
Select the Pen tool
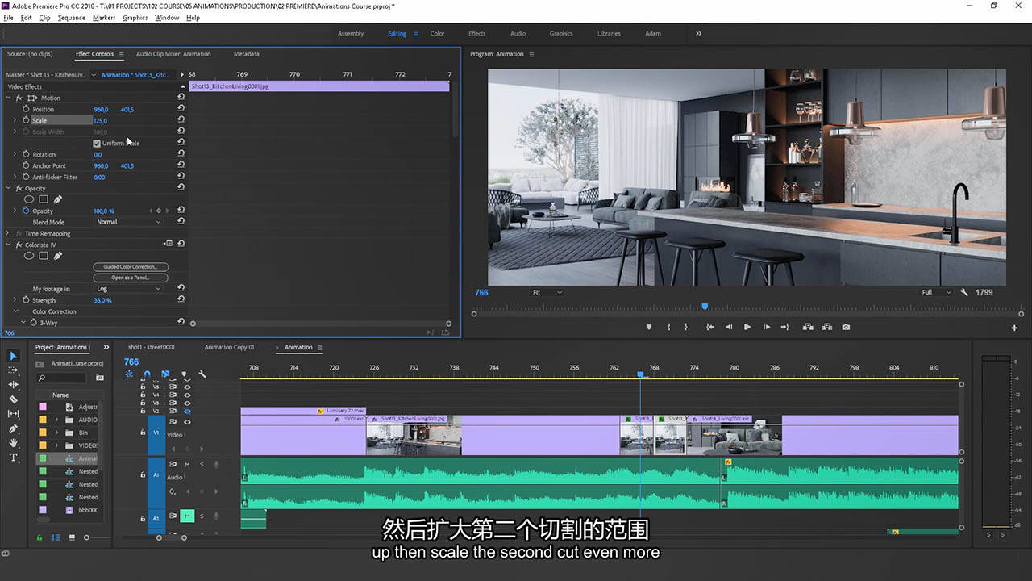pos(13,428)
